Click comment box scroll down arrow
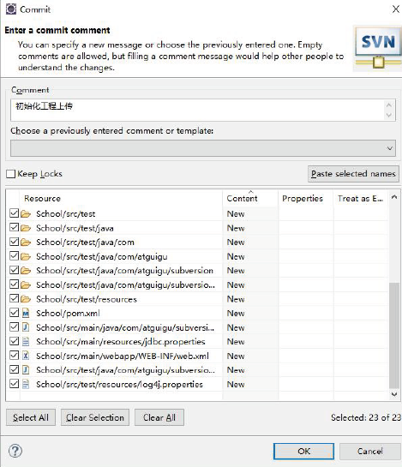The height and width of the screenshot is (467, 402). (x=388, y=115)
